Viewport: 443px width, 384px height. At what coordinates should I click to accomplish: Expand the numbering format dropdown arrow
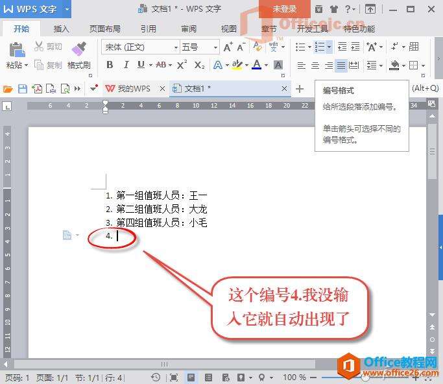[329, 47]
